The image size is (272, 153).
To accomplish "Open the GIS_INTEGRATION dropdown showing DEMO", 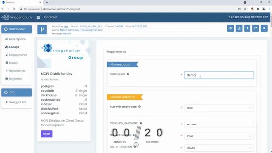I will pos(219,148).
